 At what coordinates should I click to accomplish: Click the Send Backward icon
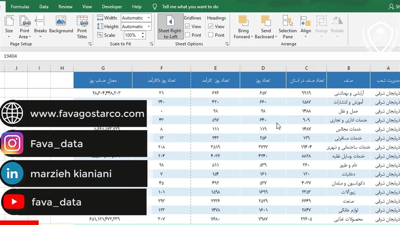266,21
